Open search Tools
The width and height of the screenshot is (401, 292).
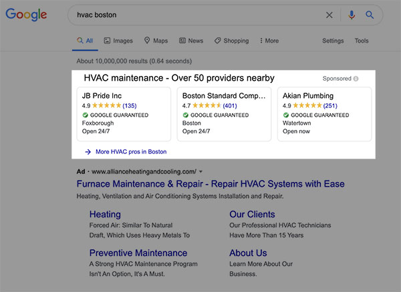(x=362, y=41)
